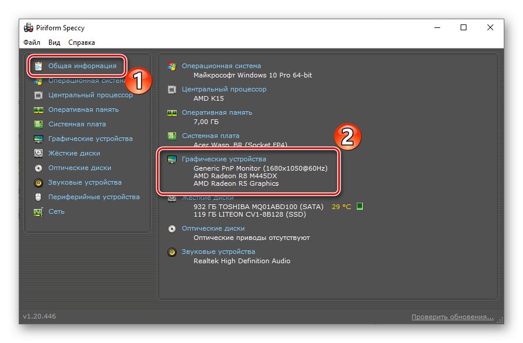Click the summary panel RAM stick icon
Screen dimensions: 523x343
[172, 113]
